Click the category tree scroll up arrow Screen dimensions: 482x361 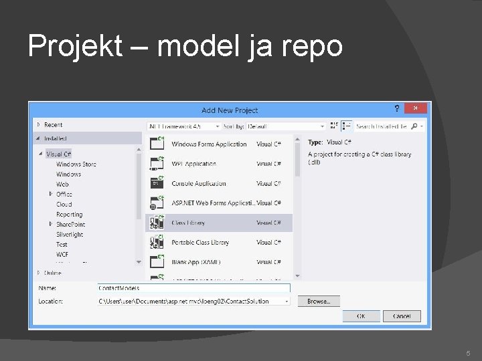point(139,150)
